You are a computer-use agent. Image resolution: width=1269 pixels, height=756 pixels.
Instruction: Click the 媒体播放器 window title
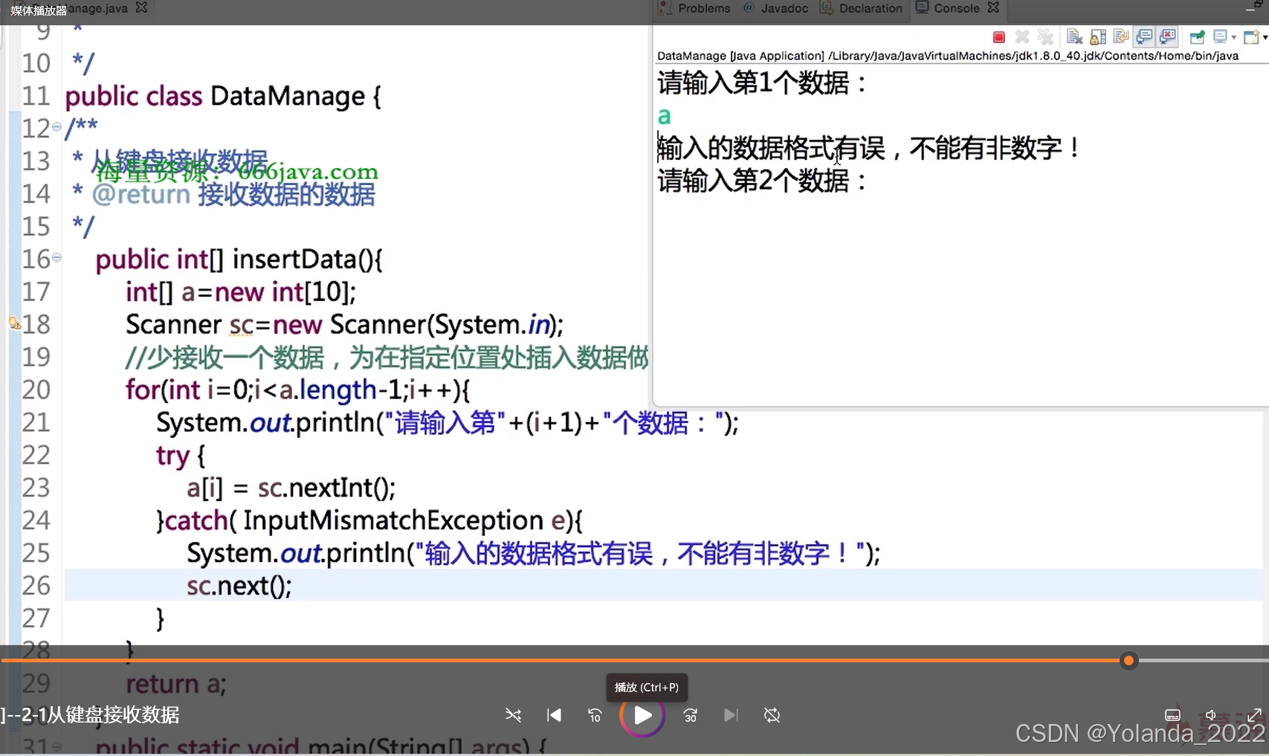pyautogui.click(x=39, y=10)
